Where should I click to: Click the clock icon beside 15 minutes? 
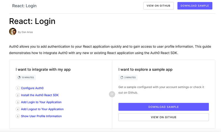(19, 78)
